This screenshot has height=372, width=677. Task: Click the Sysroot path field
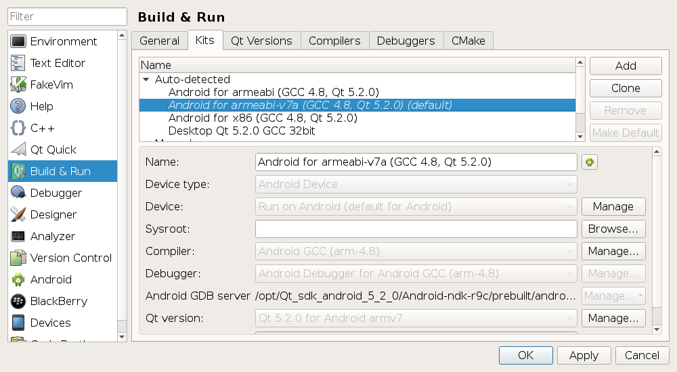click(x=416, y=229)
